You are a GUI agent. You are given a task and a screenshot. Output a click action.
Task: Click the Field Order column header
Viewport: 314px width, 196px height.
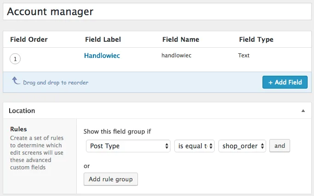(x=29, y=39)
